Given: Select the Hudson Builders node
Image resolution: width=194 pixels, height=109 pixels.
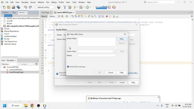Looking at the screenshot, I should click(x=10, y=36).
